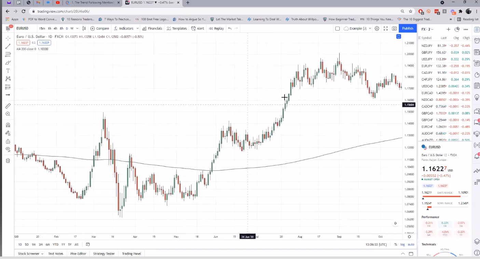Activate the zoom in tool
Screen dimensions: 480x265
tap(8, 114)
